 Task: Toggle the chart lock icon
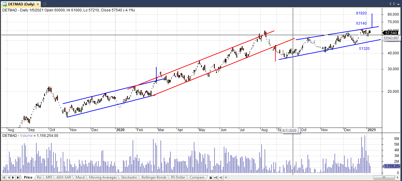point(211,177)
